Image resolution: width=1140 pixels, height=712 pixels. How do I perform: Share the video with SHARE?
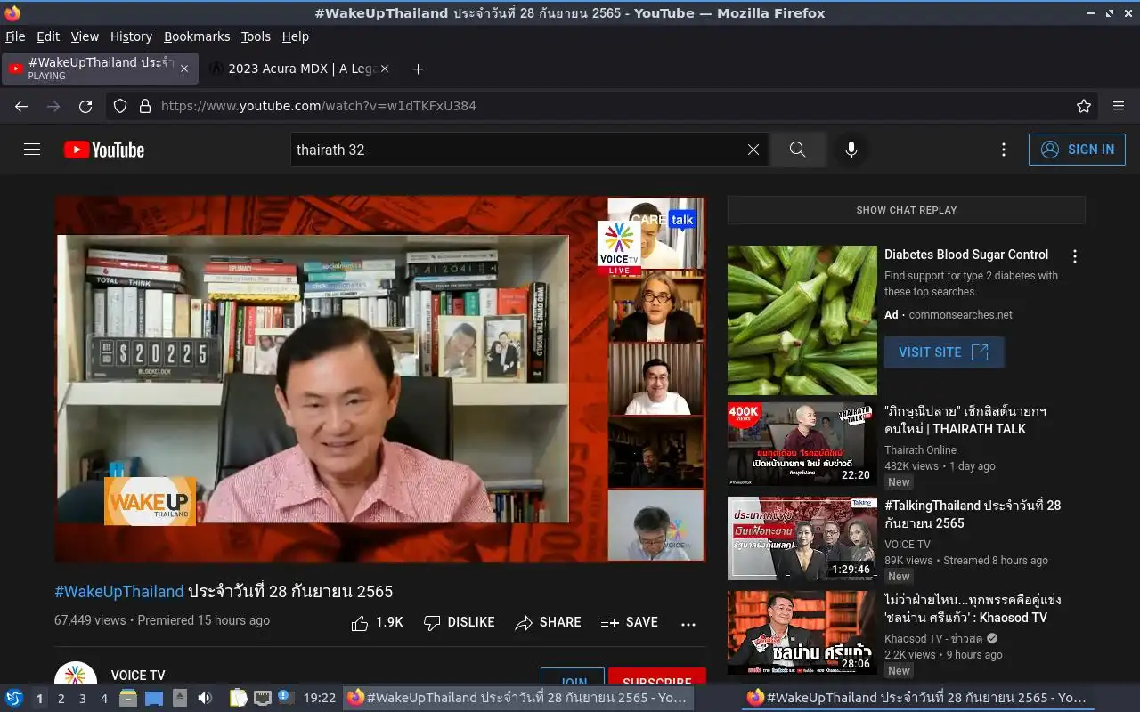tap(548, 622)
